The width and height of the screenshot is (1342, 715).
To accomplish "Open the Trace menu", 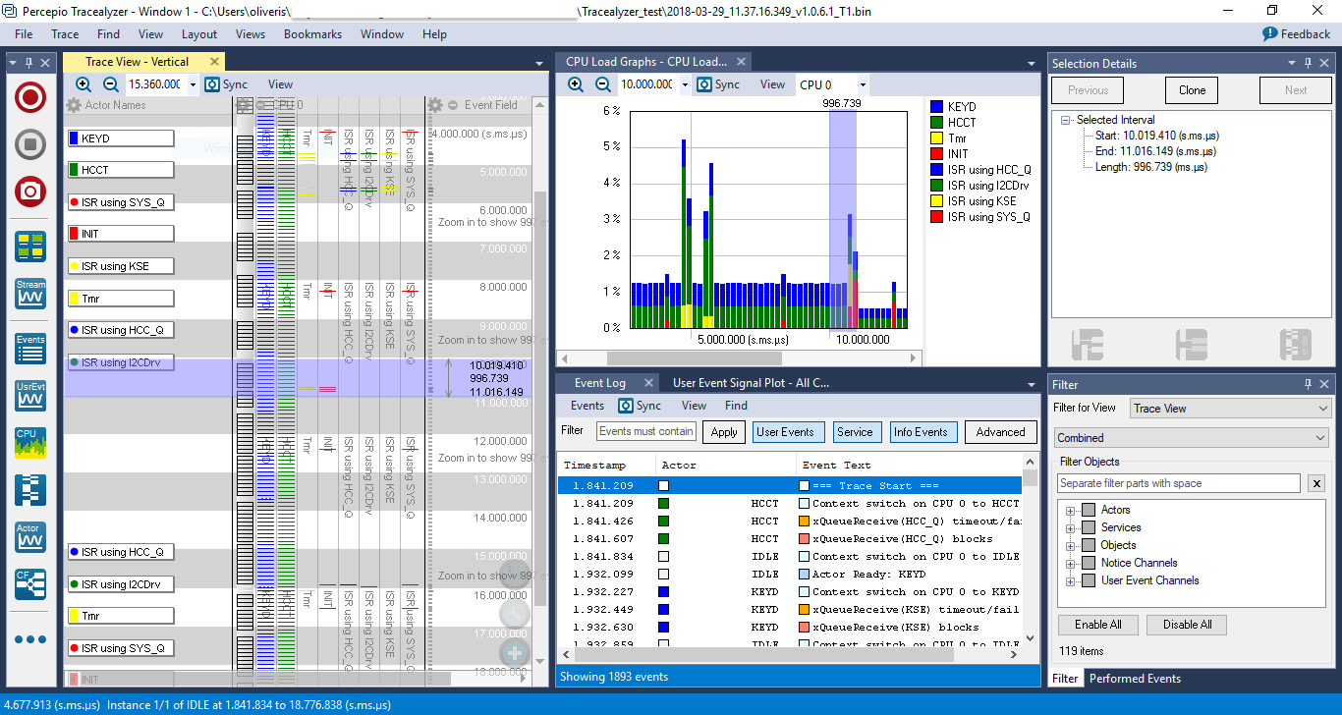I will click(65, 34).
